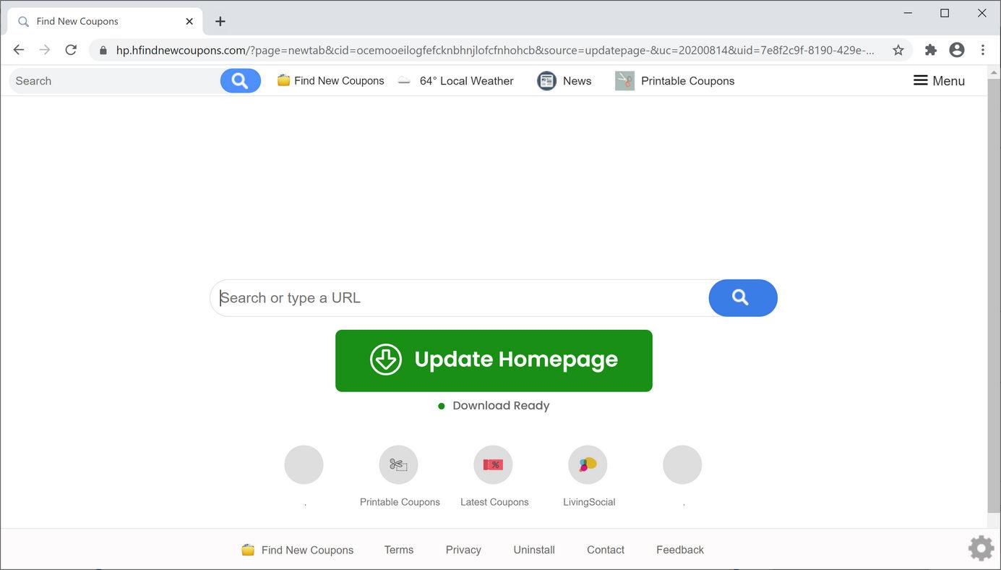Click the Find New Coupons footer link

307,550
